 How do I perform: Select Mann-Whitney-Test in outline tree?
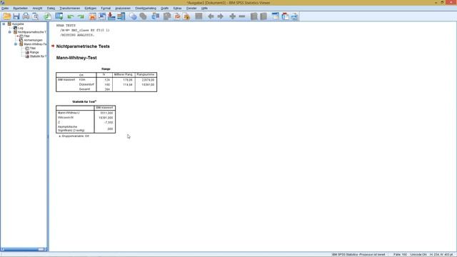tap(35, 44)
